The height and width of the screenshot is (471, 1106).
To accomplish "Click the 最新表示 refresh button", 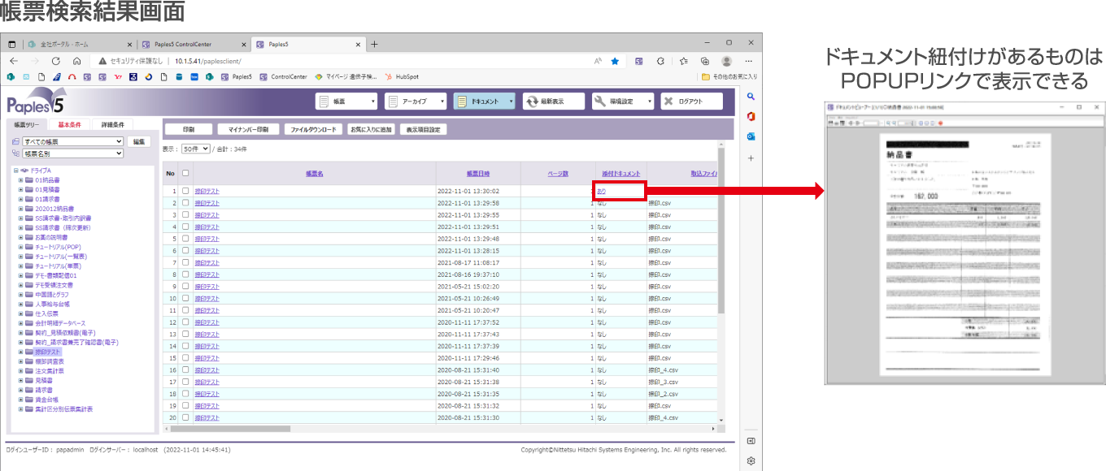I will tap(554, 102).
